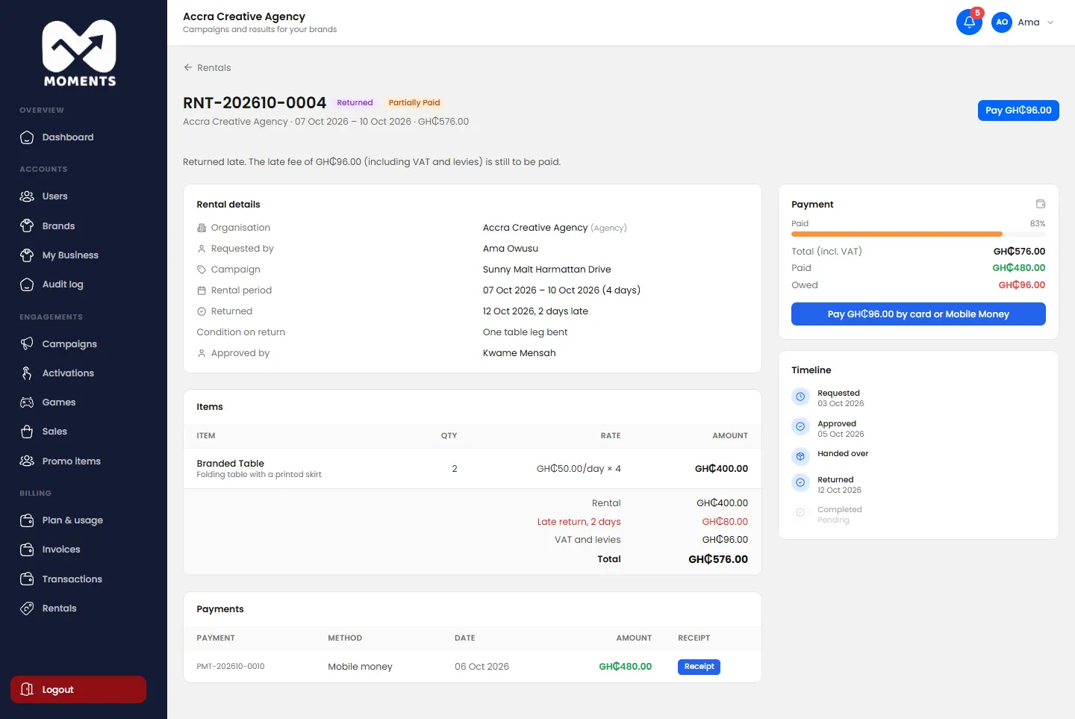
Task: Click the AO user avatar
Action: [1002, 22]
